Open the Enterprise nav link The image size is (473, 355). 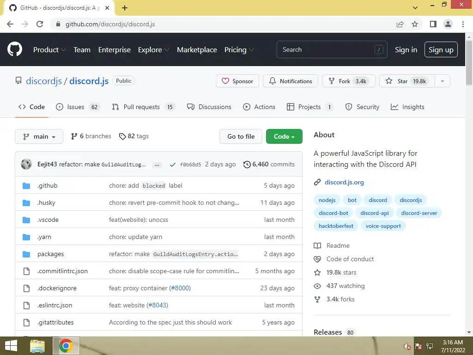tap(115, 50)
